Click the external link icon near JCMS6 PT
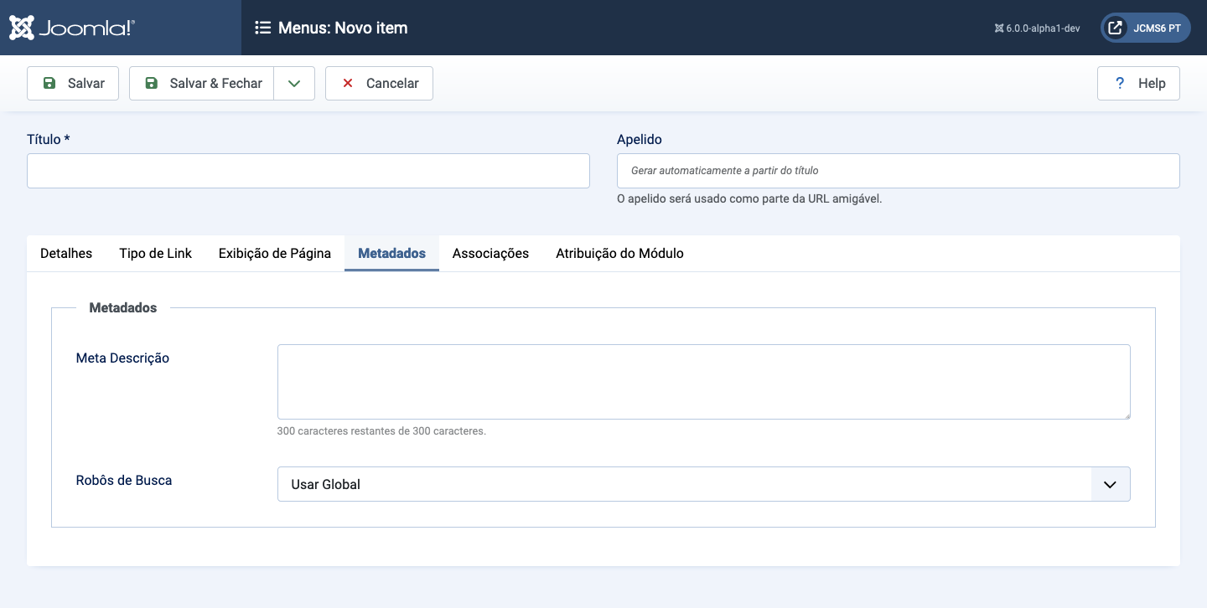 (1115, 28)
